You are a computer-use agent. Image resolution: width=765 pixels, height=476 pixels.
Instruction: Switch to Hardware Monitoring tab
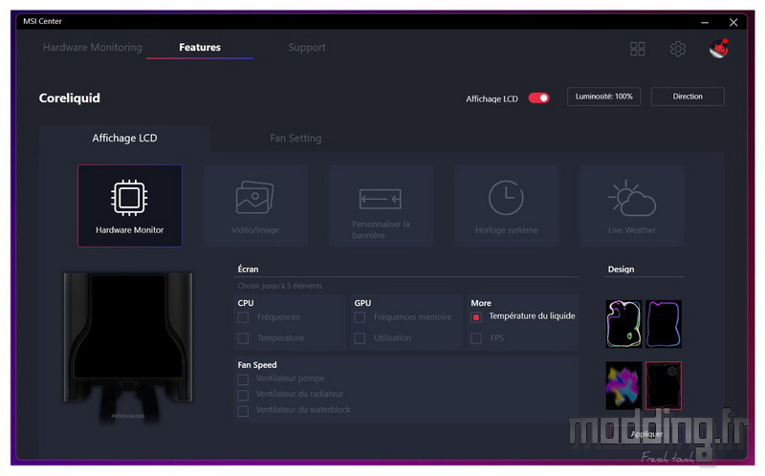pos(93,47)
